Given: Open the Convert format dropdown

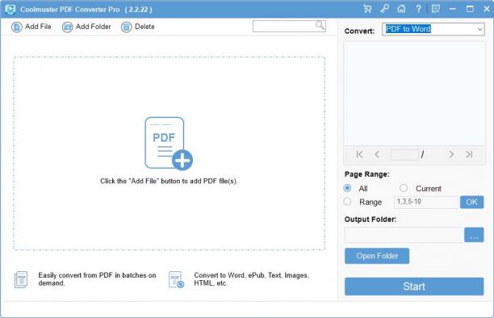Looking at the screenshot, I should 433,29.
